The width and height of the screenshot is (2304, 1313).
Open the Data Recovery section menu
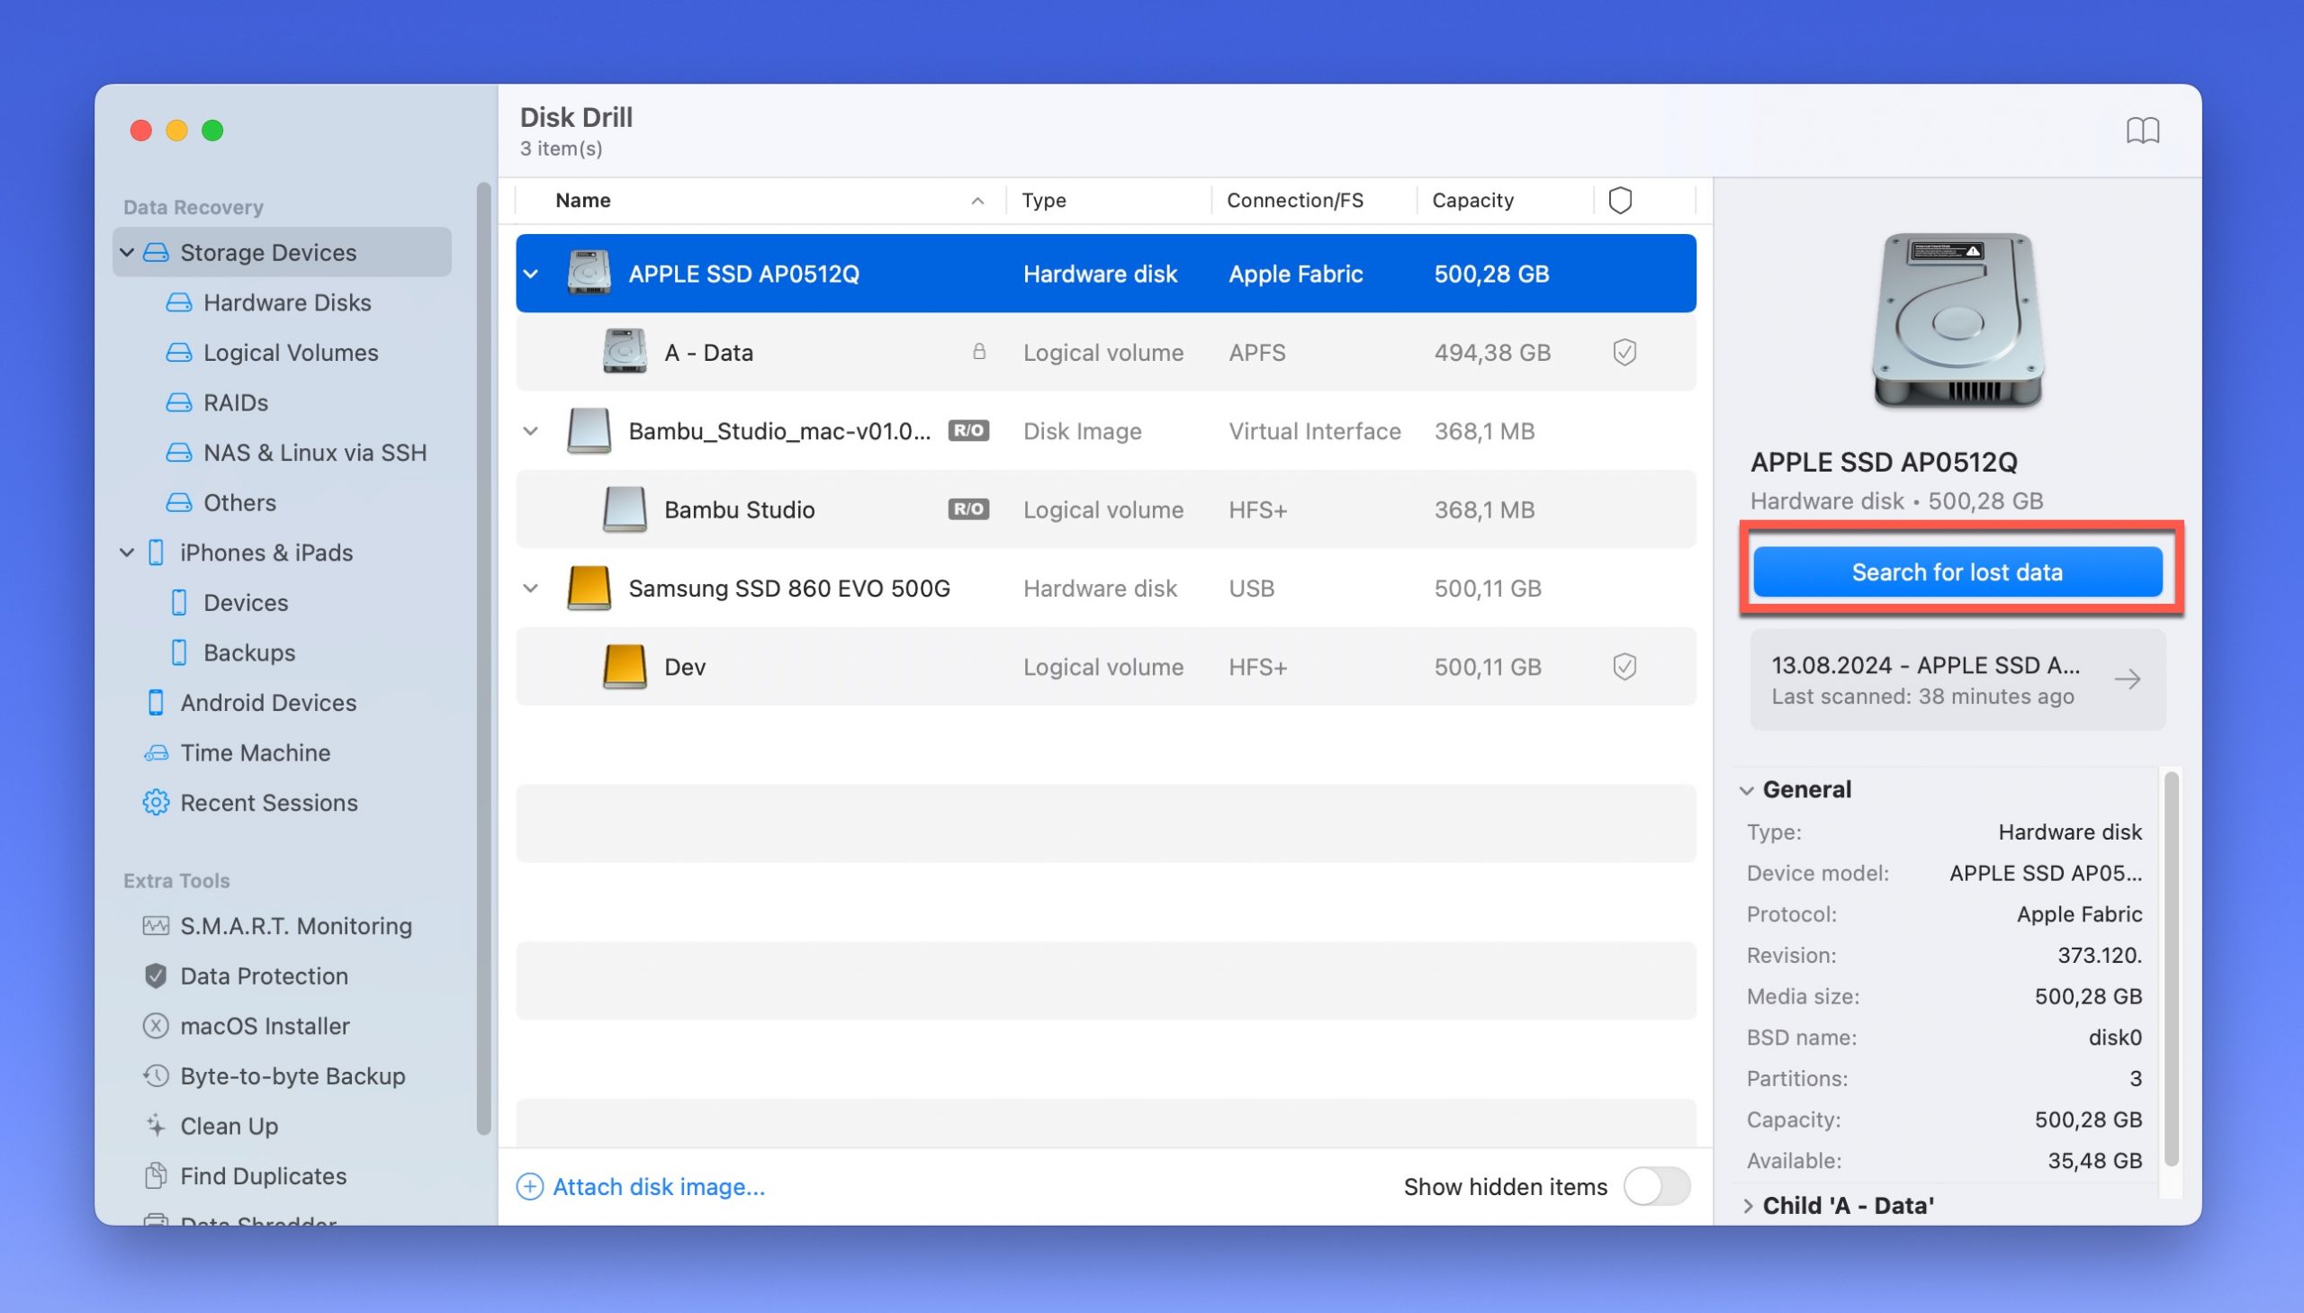(193, 206)
